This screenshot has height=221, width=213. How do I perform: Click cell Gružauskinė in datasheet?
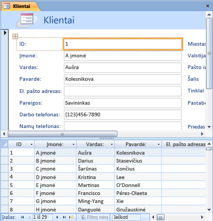[138, 209]
